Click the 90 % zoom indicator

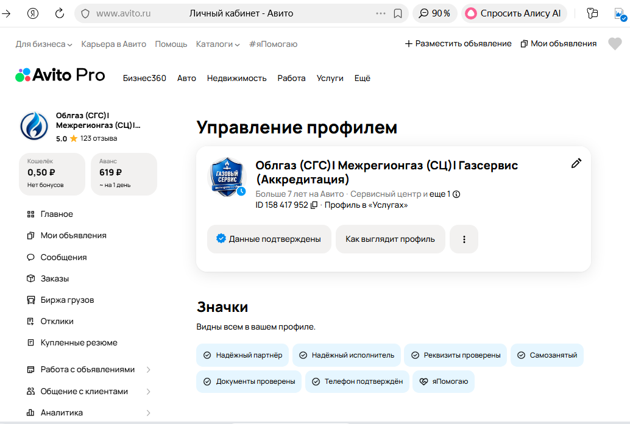tap(435, 13)
